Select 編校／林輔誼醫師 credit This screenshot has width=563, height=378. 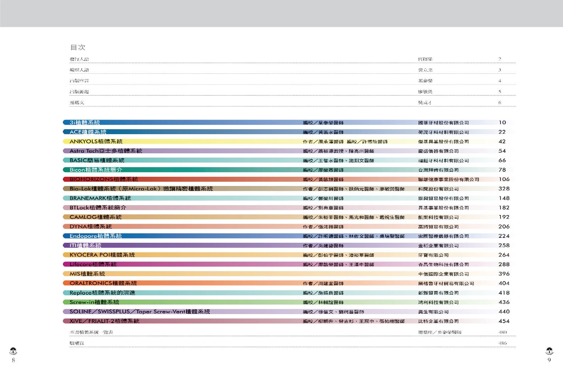pos(323,302)
